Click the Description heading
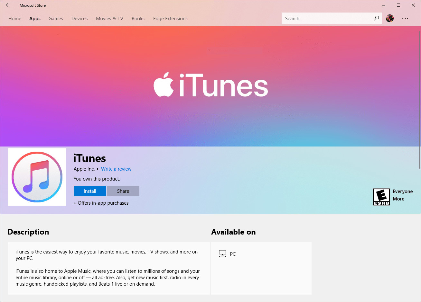The image size is (421, 302). point(28,232)
